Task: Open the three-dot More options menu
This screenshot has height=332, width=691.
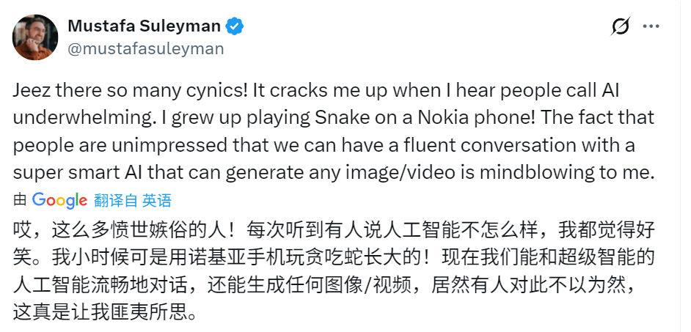Action: pos(651,27)
